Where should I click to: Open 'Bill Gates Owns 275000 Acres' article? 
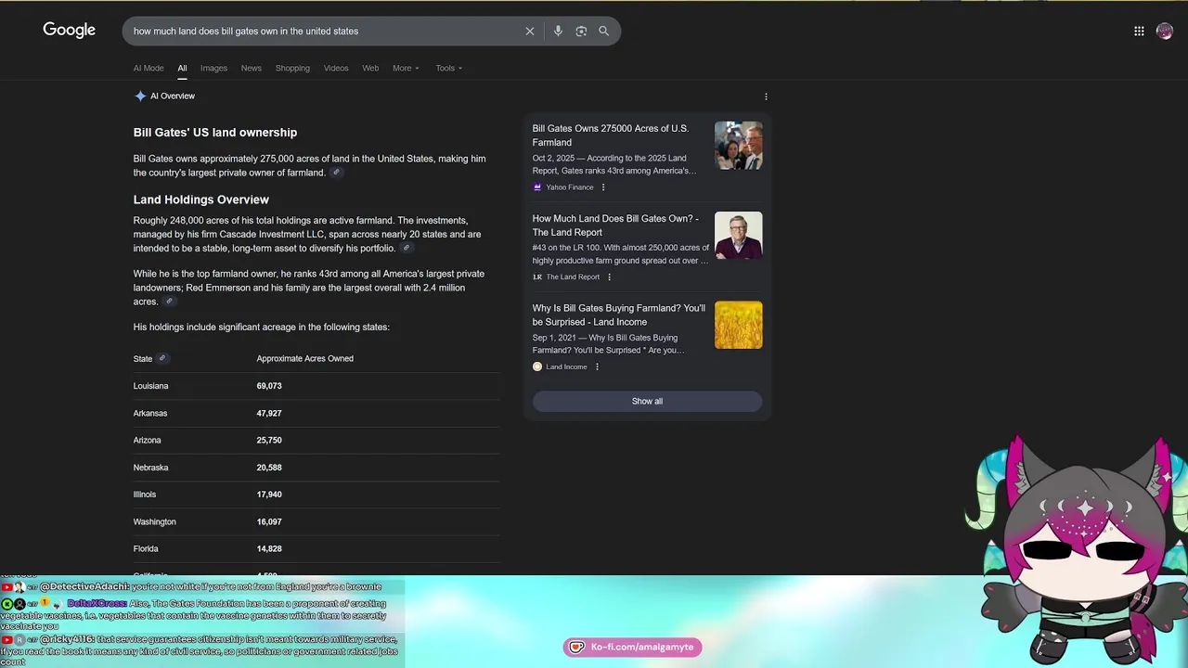click(610, 135)
